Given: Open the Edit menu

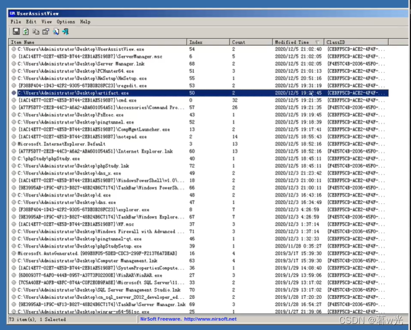Looking at the screenshot, I should coord(31,22).
